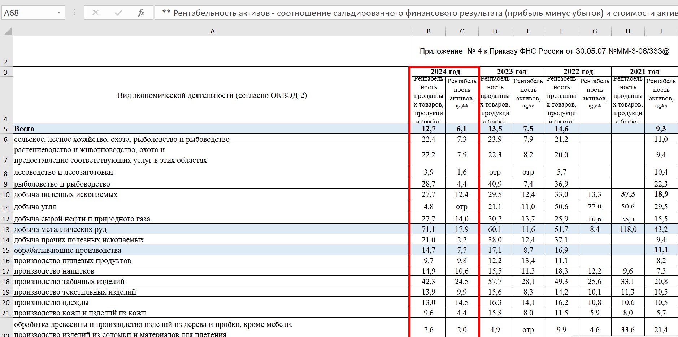Select cell 'производство напитков'
Image resolution: width=678 pixels, height=337 pixels.
(212, 271)
